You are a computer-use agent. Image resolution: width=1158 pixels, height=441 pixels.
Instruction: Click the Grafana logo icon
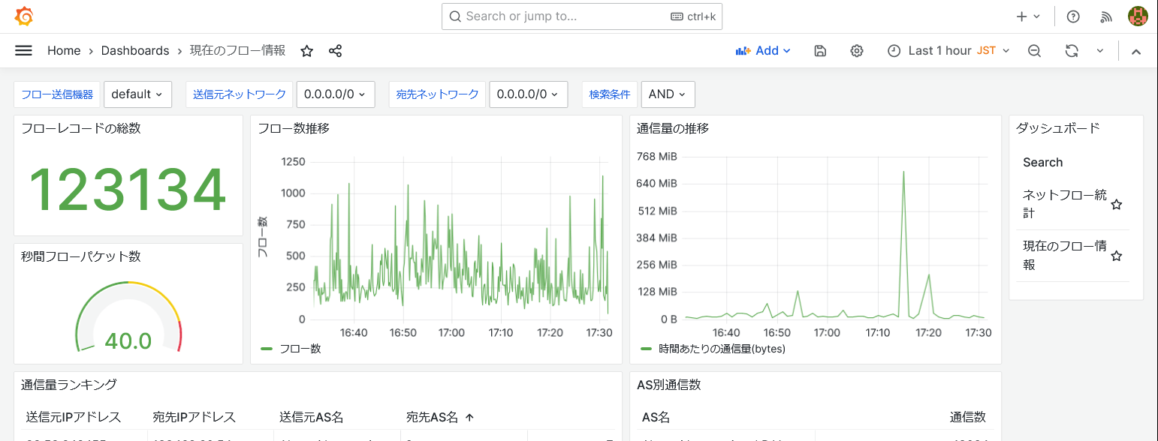tap(24, 16)
